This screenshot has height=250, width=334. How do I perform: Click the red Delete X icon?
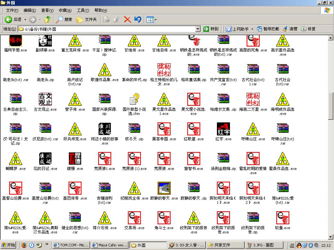127,20
